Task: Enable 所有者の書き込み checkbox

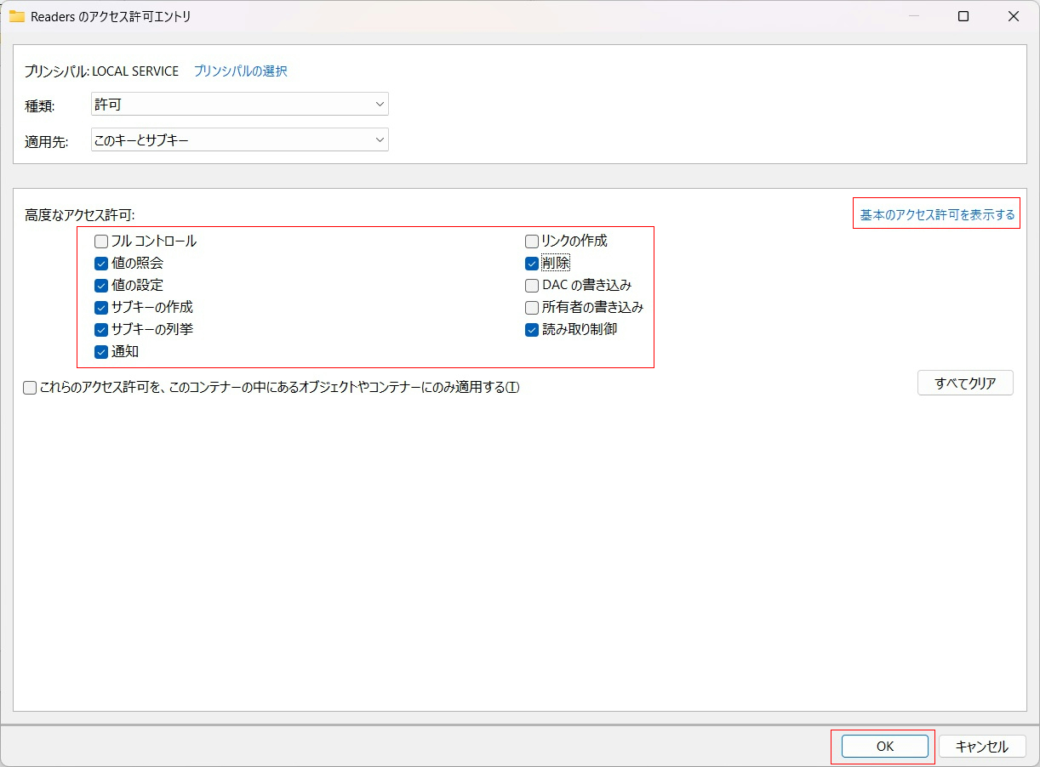Action: 532,308
